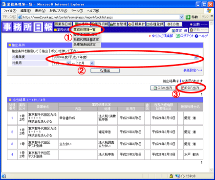
Task: Click the Windows flag logo icon
Action: 209,11
